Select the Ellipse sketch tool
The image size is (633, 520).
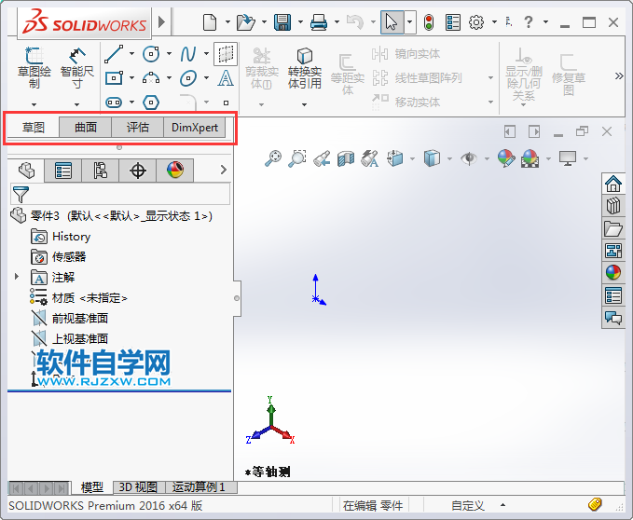point(188,78)
